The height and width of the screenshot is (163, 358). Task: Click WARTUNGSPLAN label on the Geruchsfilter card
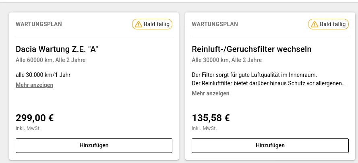point(215,24)
